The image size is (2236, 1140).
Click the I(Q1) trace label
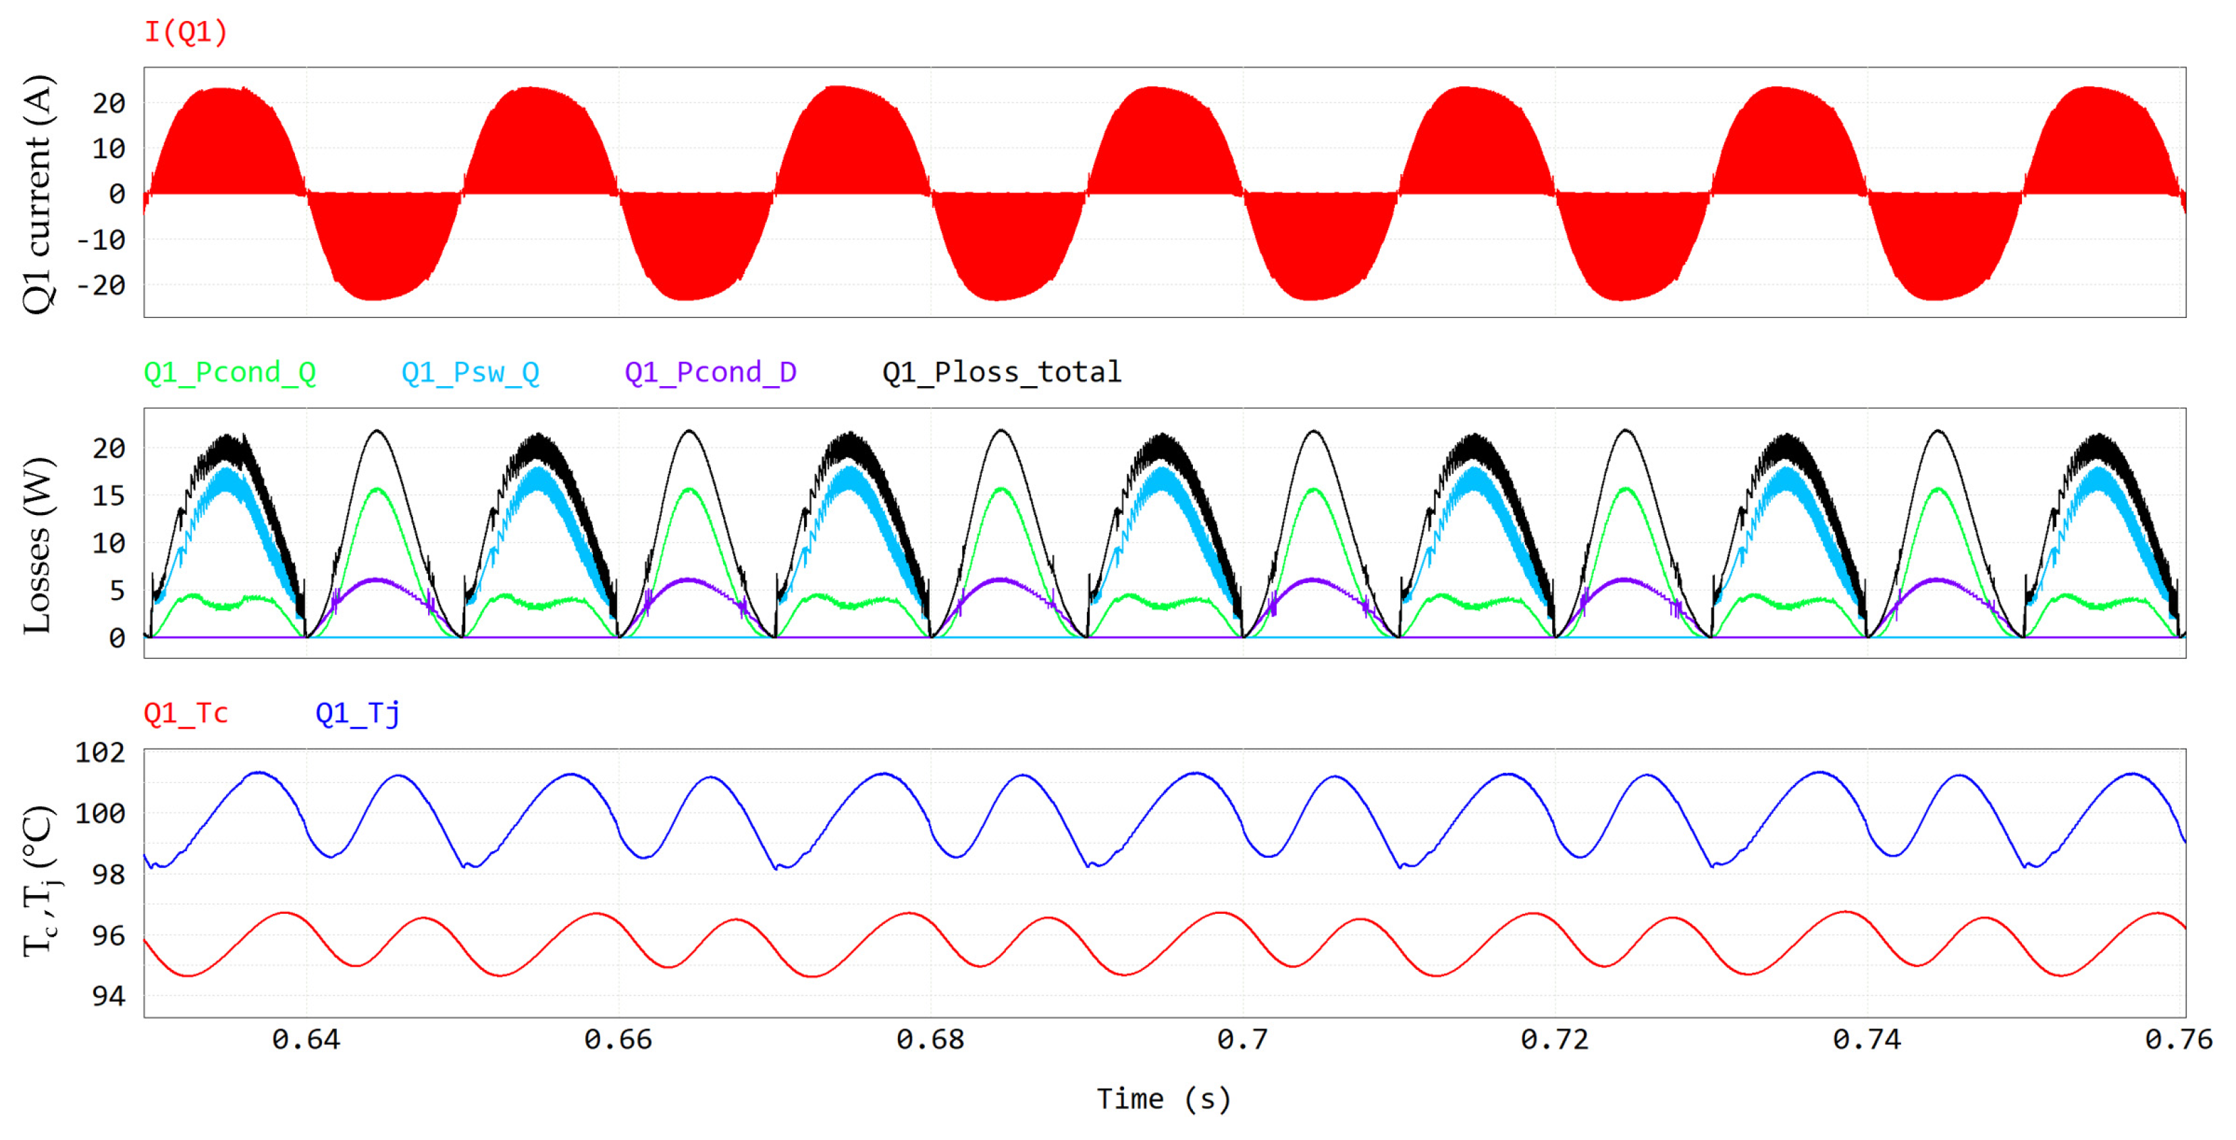(186, 32)
